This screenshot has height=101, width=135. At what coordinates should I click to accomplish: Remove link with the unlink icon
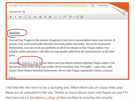point(60,17)
